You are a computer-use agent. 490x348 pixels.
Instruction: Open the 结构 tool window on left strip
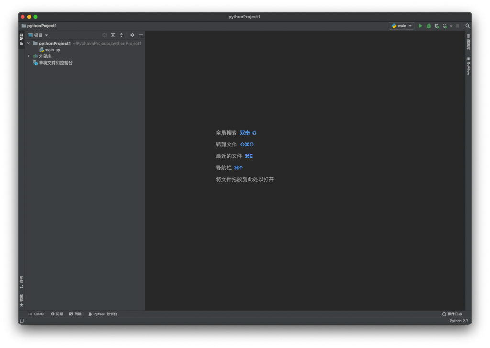tap(22, 282)
